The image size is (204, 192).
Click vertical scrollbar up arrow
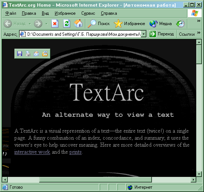coord(199,42)
